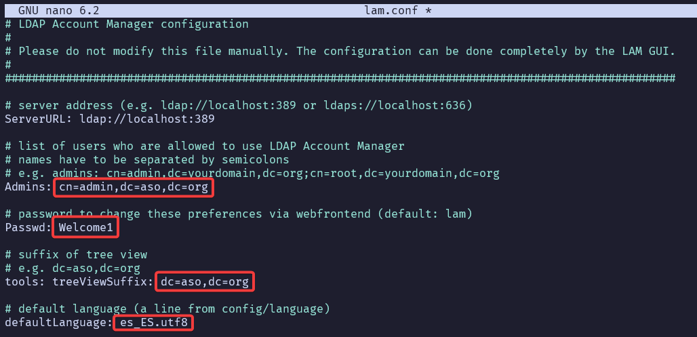This screenshot has height=337, width=697.
Task: Click the "# password to change these preferences" comment
Action: tap(237, 214)
